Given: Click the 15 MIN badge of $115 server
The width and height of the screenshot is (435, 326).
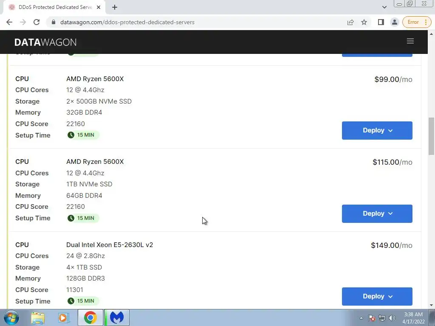Looking at the screenshot, I should click(x=83, y=218).
